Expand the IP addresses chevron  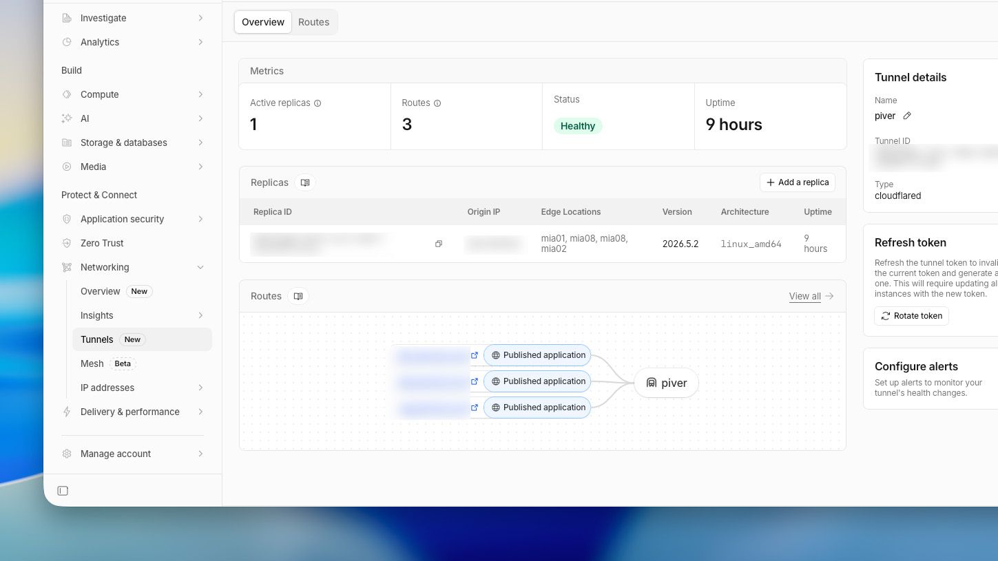click(200, 388)
